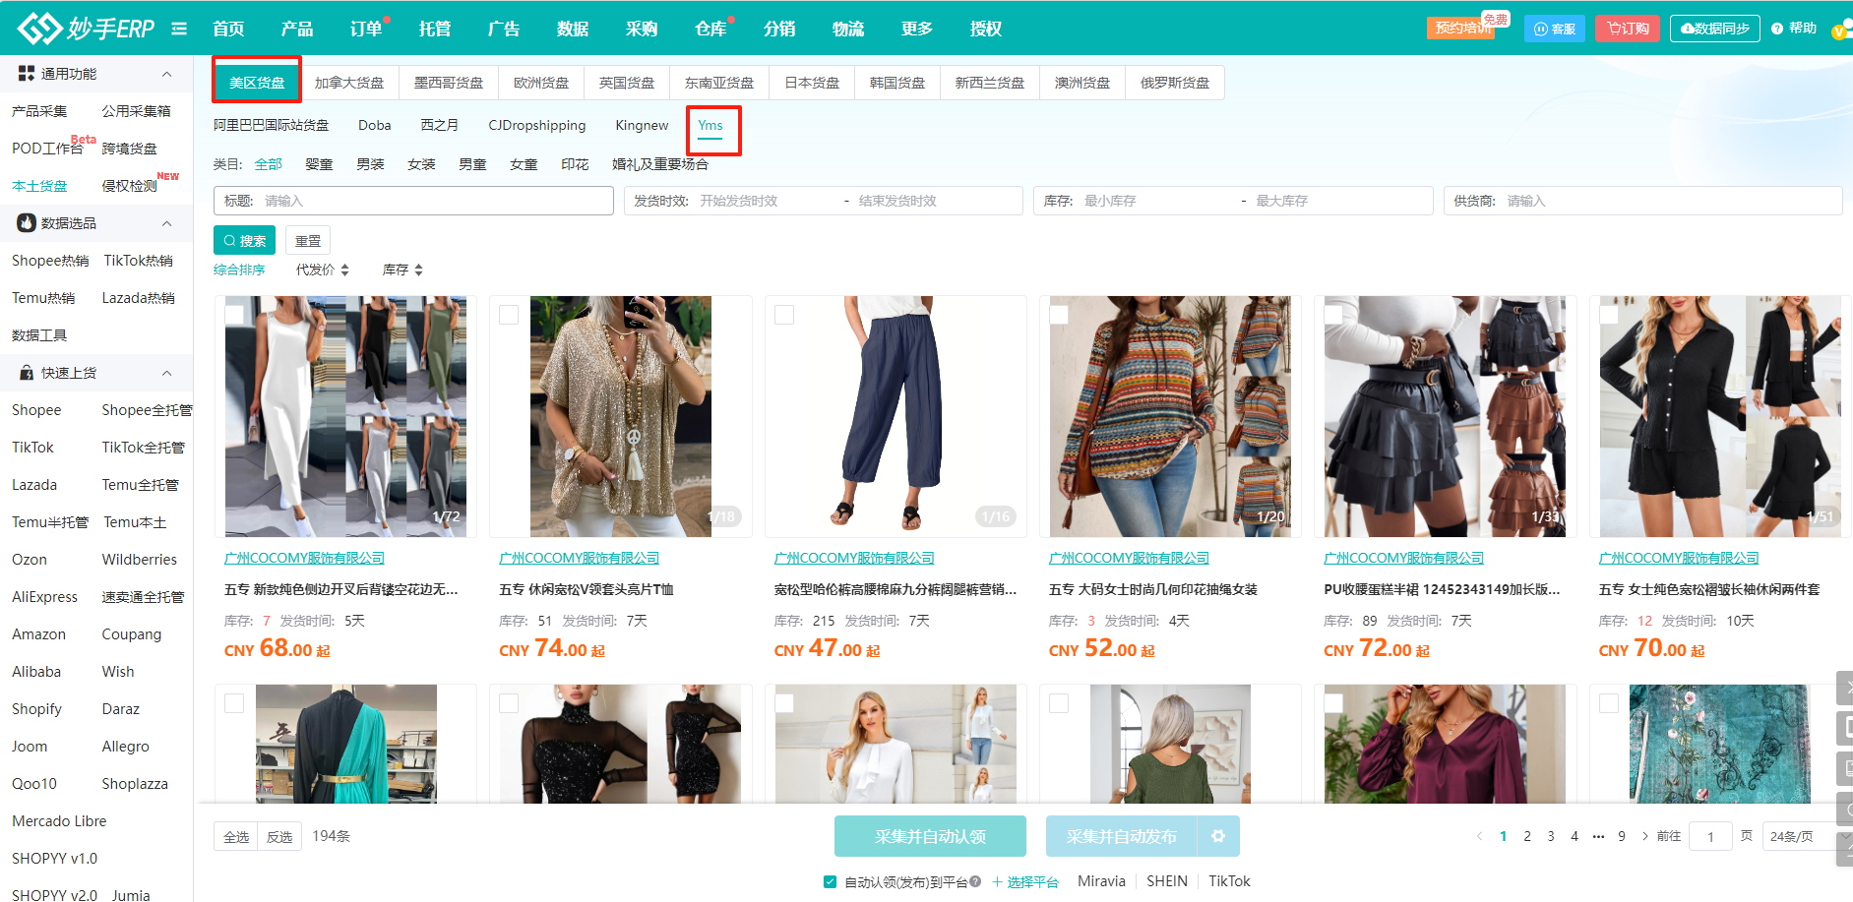
Task: Open the 产品 top menu
Action: (296, 29)
